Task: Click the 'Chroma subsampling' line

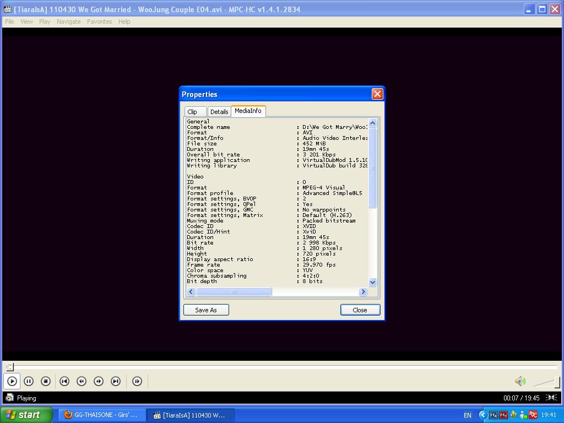Action: [x=253, y=276]
